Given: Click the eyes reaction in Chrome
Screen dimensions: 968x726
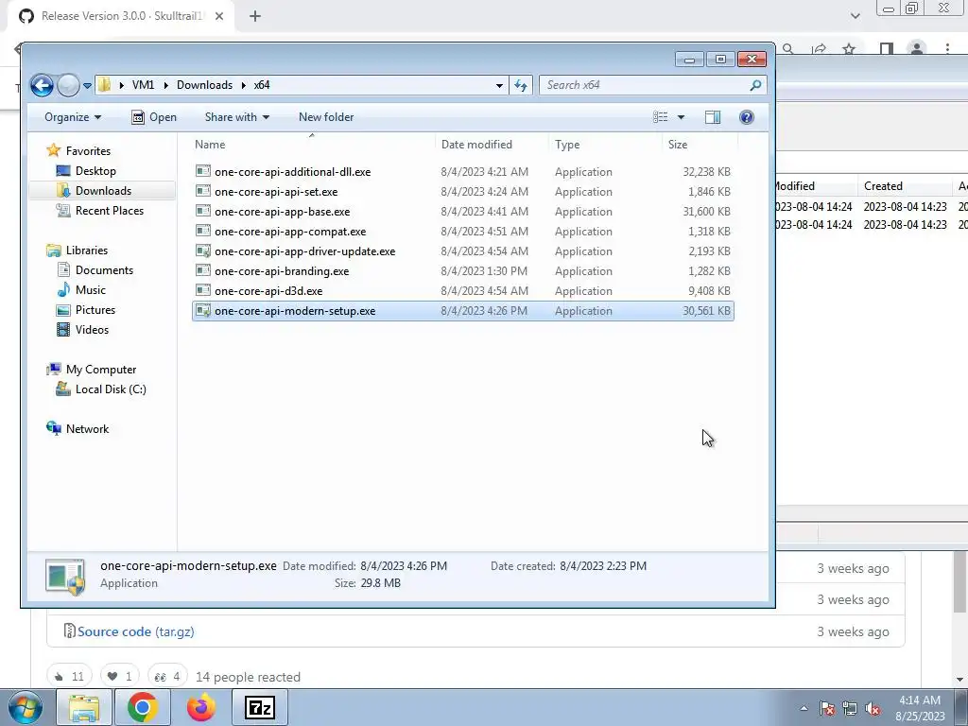Looking at the screenshot, I should click(x=166, y=677).
